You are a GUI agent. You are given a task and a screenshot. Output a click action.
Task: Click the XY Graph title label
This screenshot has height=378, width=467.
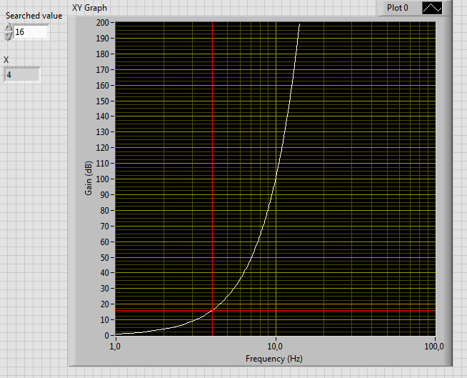[x=89, y=8]
